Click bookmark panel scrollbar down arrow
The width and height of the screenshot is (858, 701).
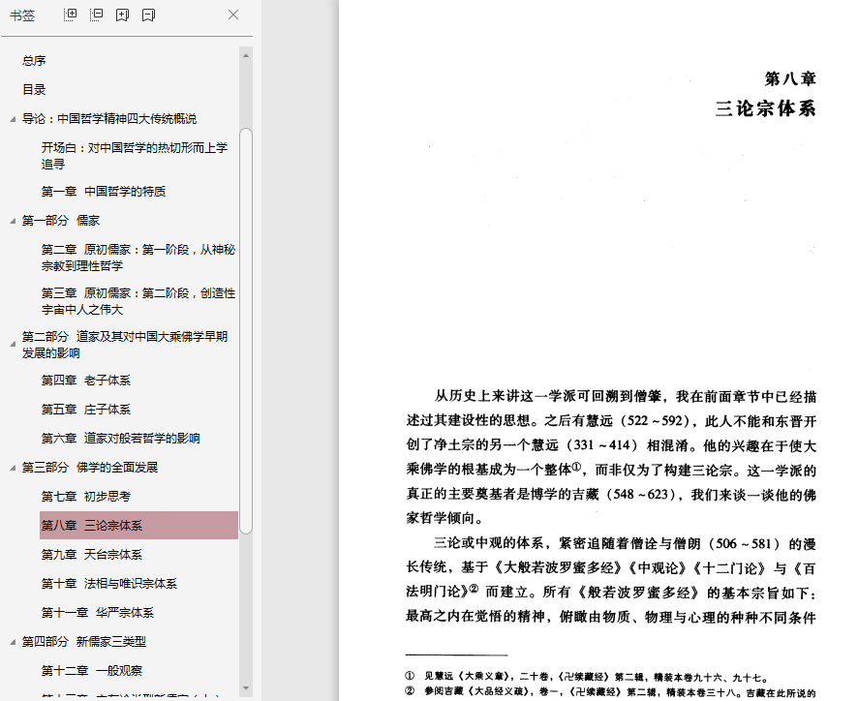[x=246, y=688]
